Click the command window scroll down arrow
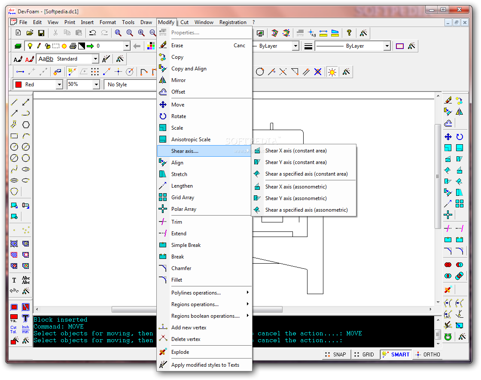 (438, 344)
